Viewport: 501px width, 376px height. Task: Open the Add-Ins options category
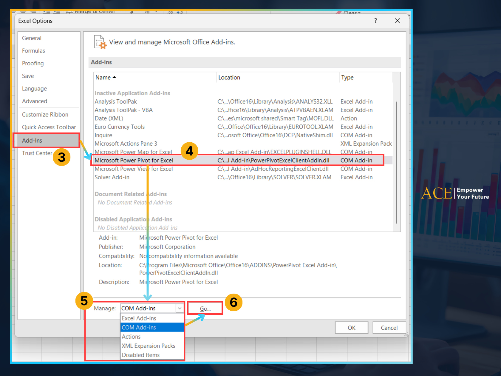(32, 141)
